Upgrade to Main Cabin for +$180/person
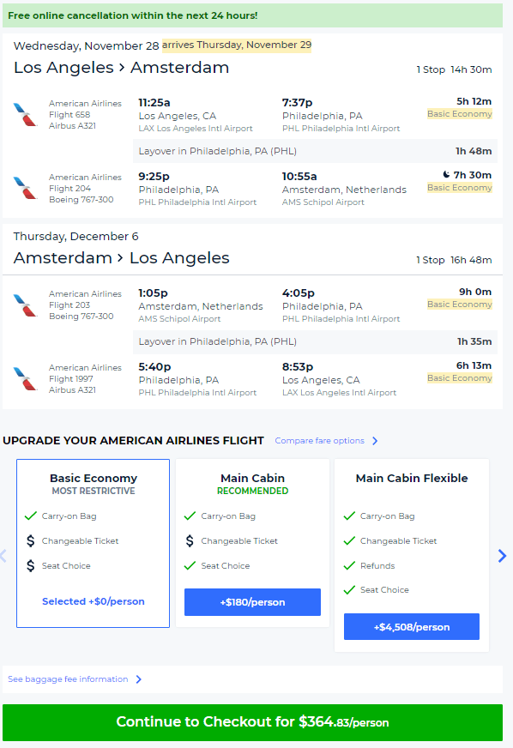The height and width of the screenshot is (748, 513). coord(252,602)
